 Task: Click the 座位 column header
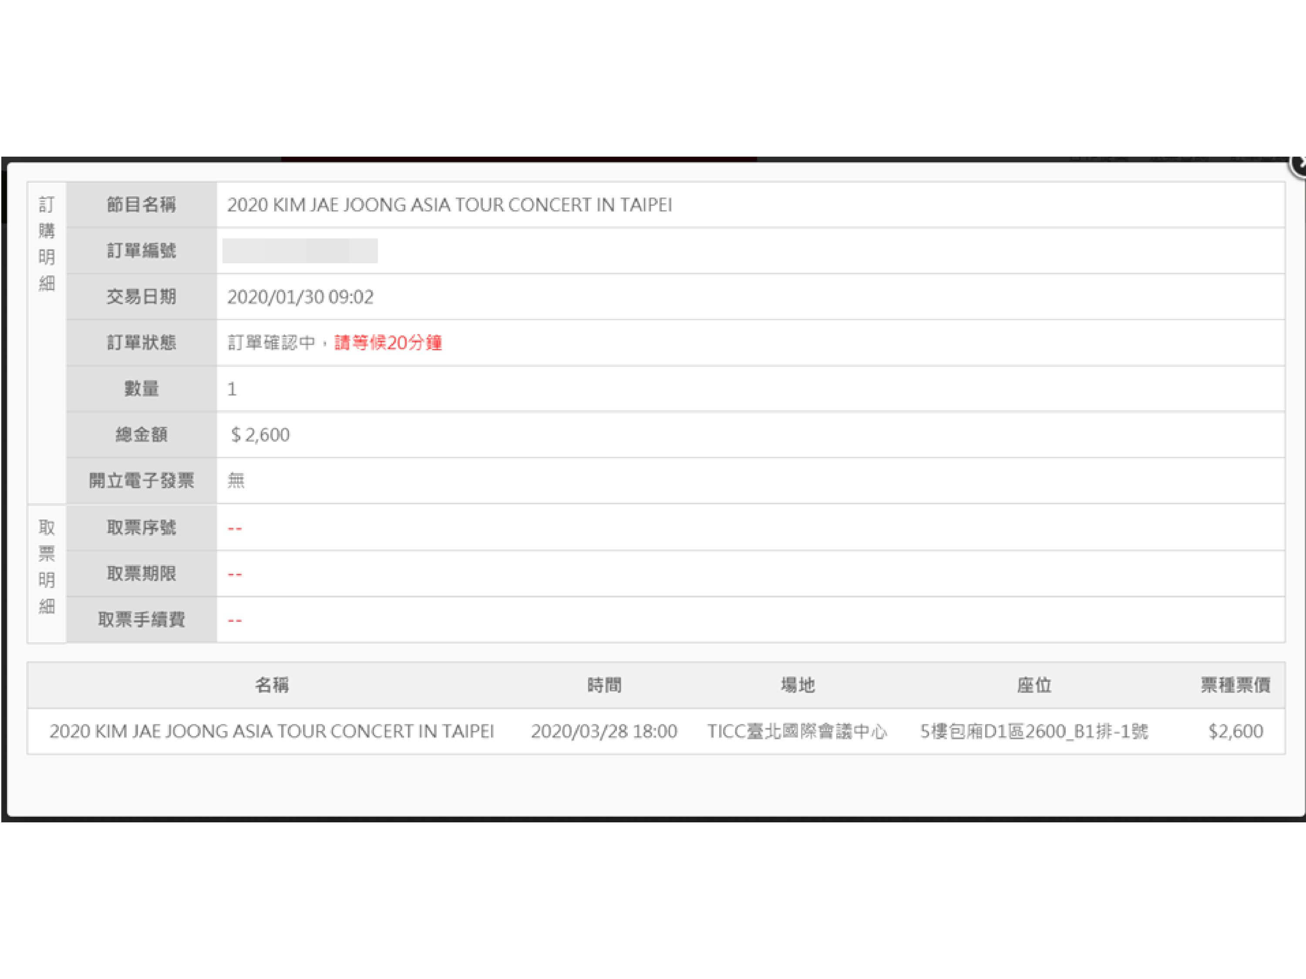(x=1034, y=685)
